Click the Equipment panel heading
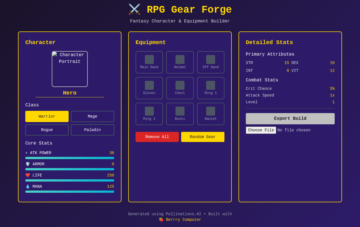This screenshot has height=227, width=360. point(151,42)
